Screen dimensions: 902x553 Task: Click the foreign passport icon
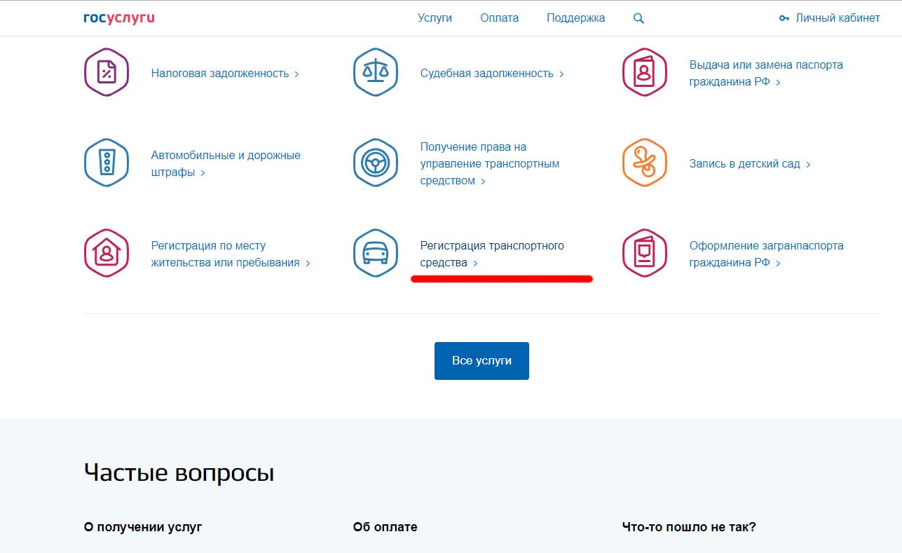coord(644,253)
